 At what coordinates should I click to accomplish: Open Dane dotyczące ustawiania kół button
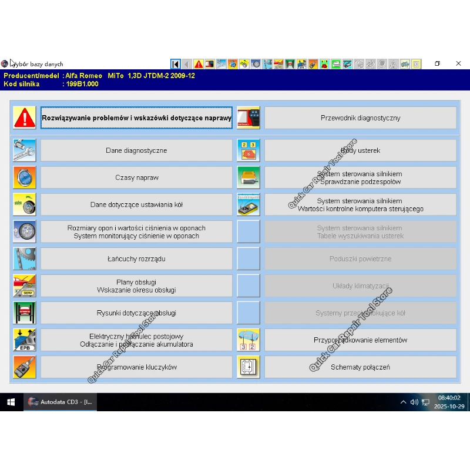tap(136, 204)
